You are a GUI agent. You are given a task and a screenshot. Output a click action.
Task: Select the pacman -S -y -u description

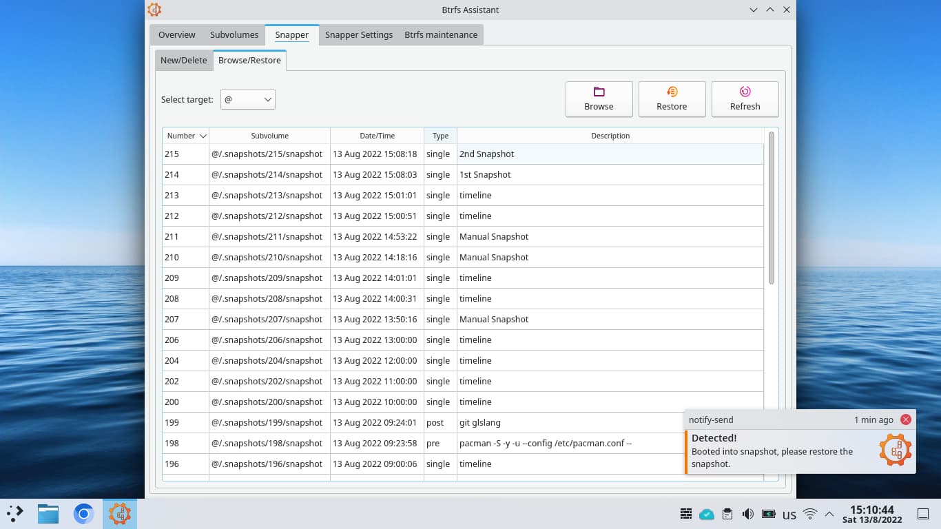point(546,443)
